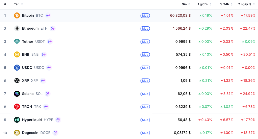Viewport: 258px width, 139px height.
Task: Click the Dogecoin logo icon
Action: [x=17, y=133]
